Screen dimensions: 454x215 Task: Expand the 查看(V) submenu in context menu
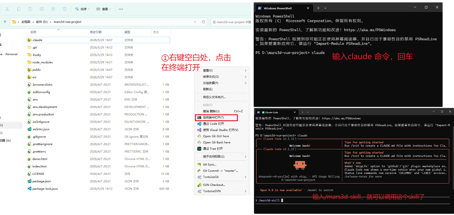click(245, 70)
